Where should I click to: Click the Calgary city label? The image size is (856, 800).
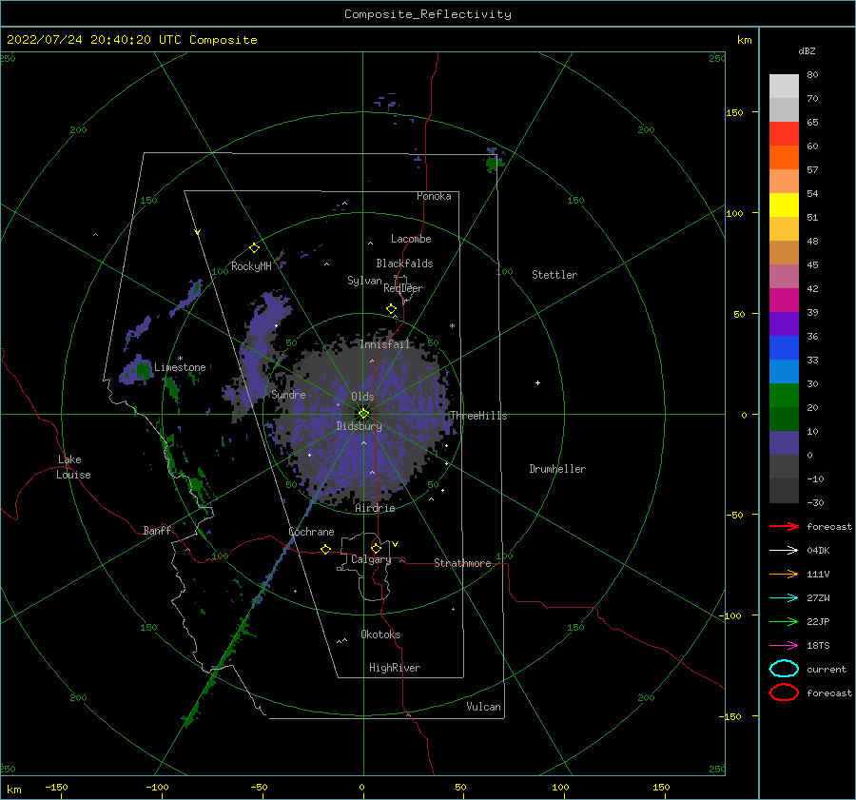coord(371,559)
